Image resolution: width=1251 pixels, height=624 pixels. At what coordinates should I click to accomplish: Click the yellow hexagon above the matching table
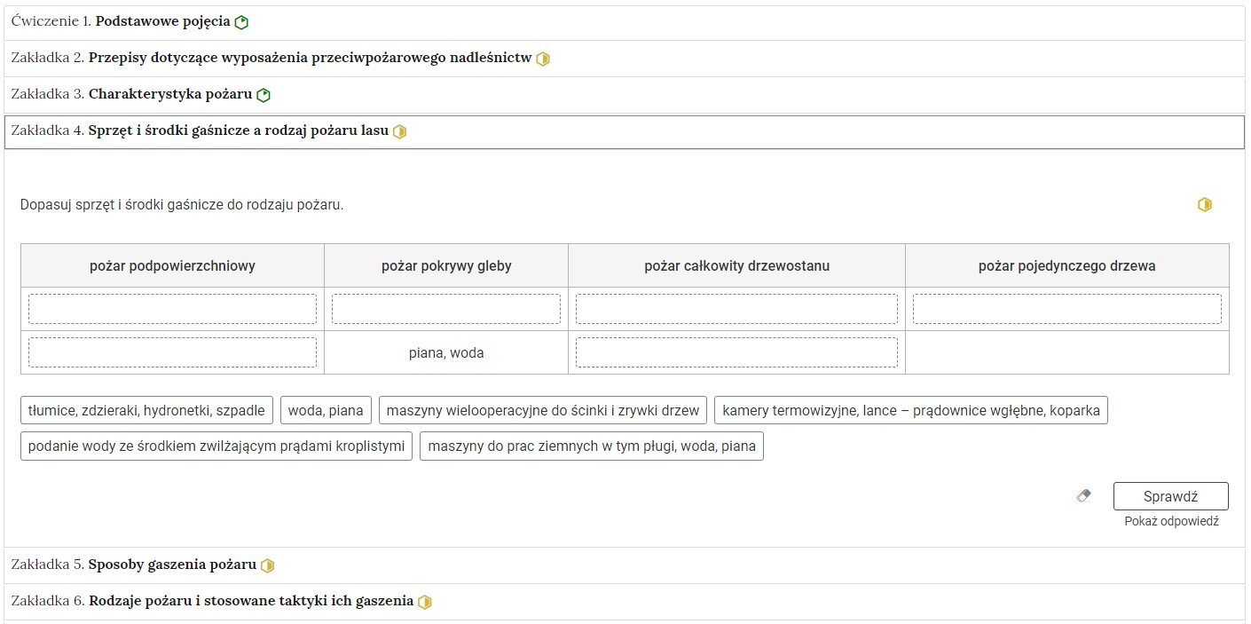click(1205, 204)
